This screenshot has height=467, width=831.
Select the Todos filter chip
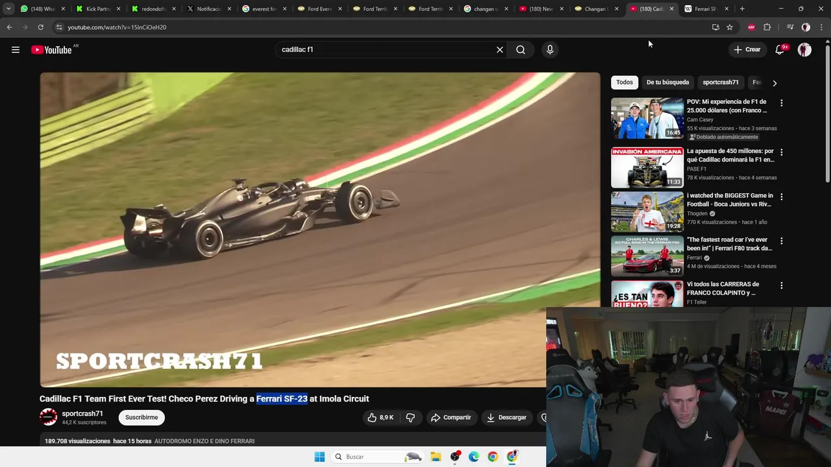pyautogui.click(x=625, y=82)
